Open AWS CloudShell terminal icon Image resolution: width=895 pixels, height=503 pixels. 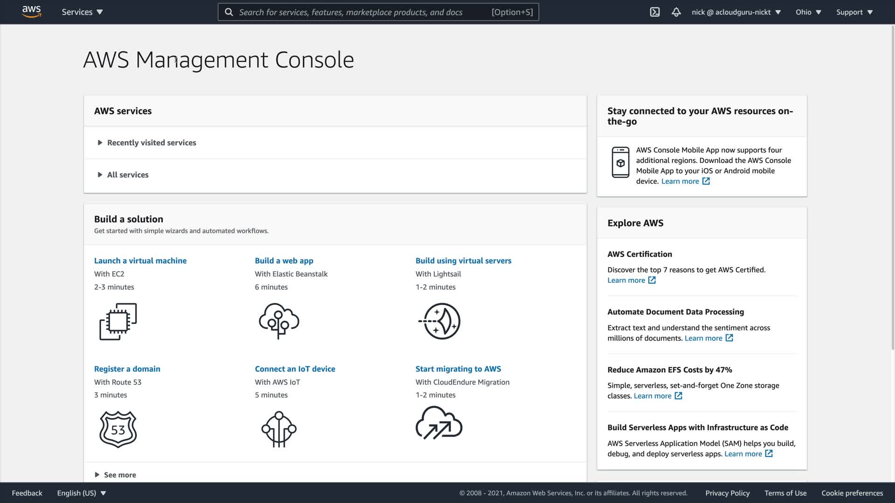pyautogui.click(x=654, y=12)
